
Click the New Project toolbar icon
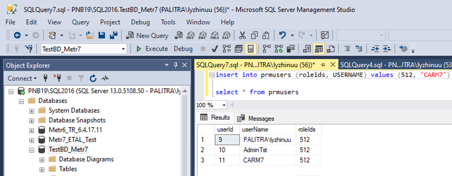(52, 35)
